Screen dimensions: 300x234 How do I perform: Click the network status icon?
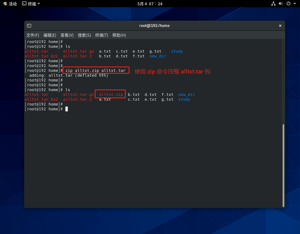pyautogui.click(x=273, y=4)
